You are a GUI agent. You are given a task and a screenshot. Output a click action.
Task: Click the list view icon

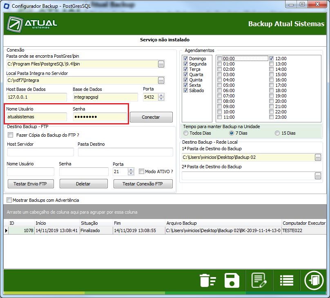click(x=286, y=280)
